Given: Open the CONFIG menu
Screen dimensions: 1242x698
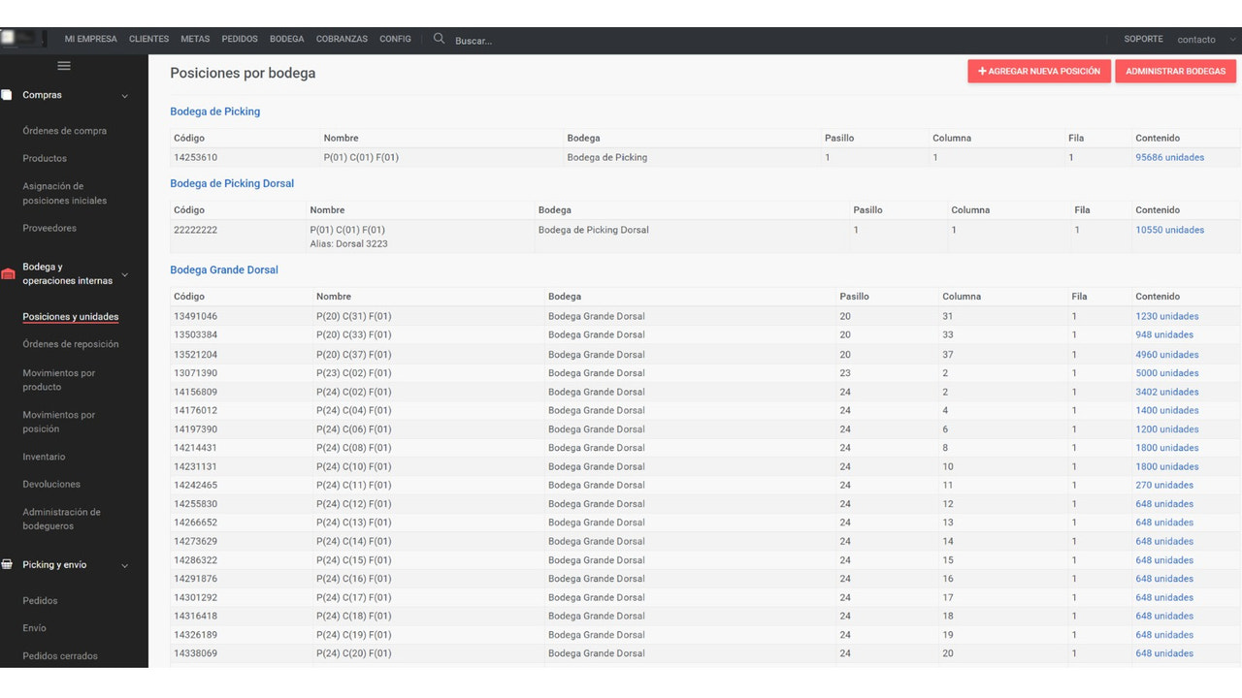Looking at the screenshot, I should coord(395,40).
